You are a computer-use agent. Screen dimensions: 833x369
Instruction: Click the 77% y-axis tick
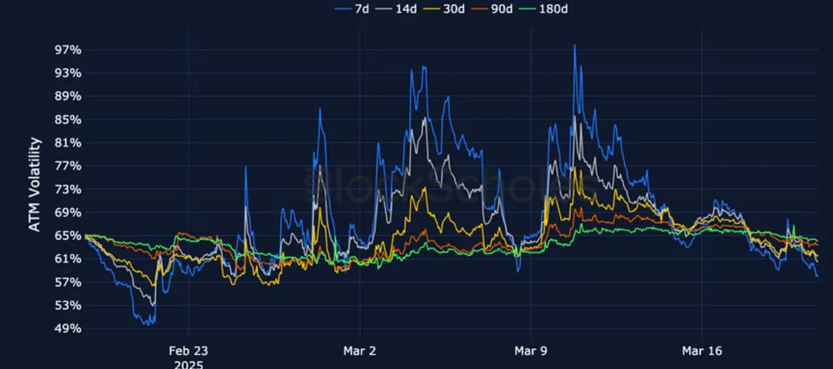(x=68, y=166)
